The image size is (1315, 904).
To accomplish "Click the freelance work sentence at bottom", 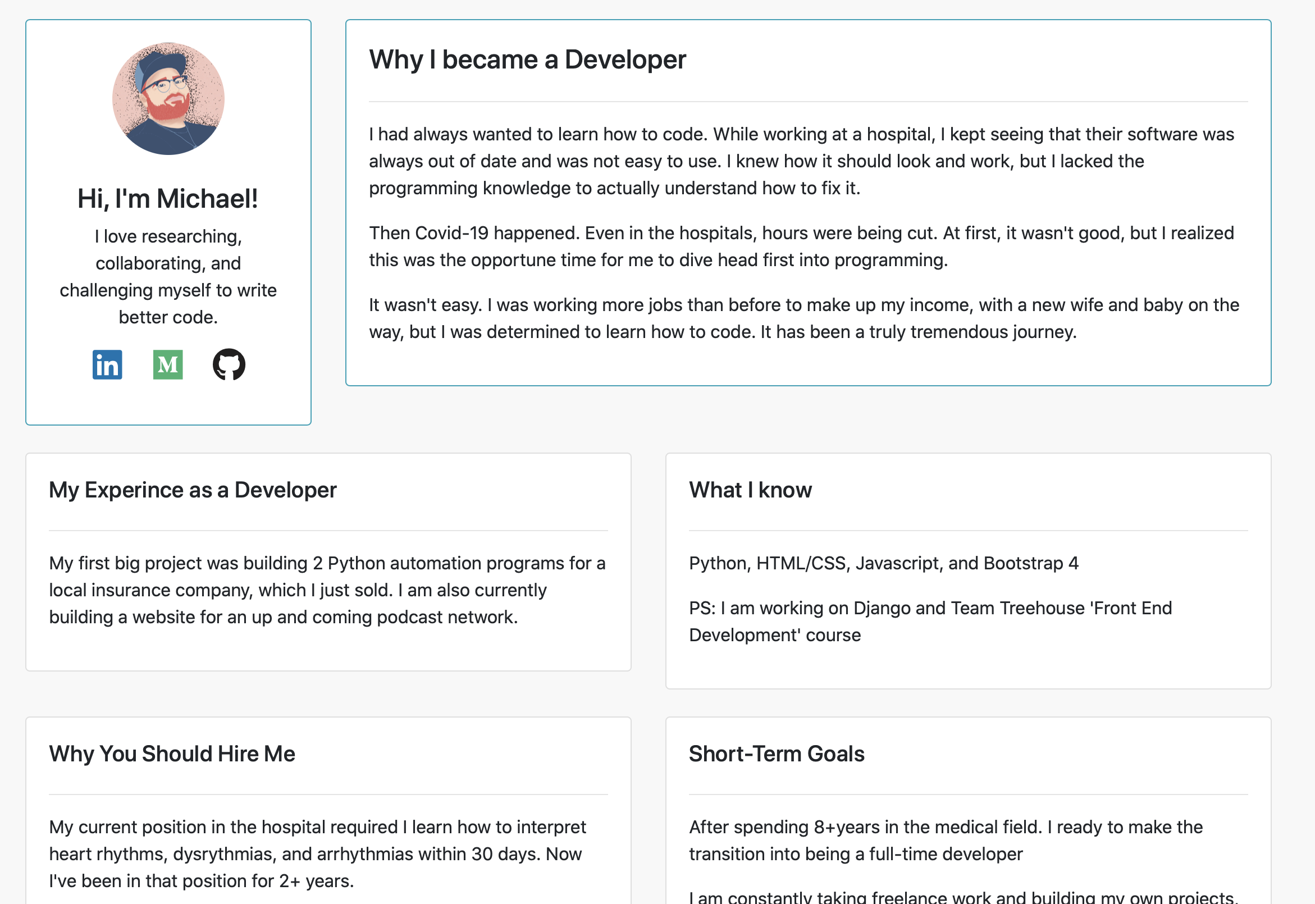I will tap(962, 897).
